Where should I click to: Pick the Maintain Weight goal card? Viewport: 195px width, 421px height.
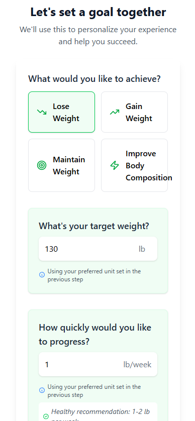[x=61, y=165]
